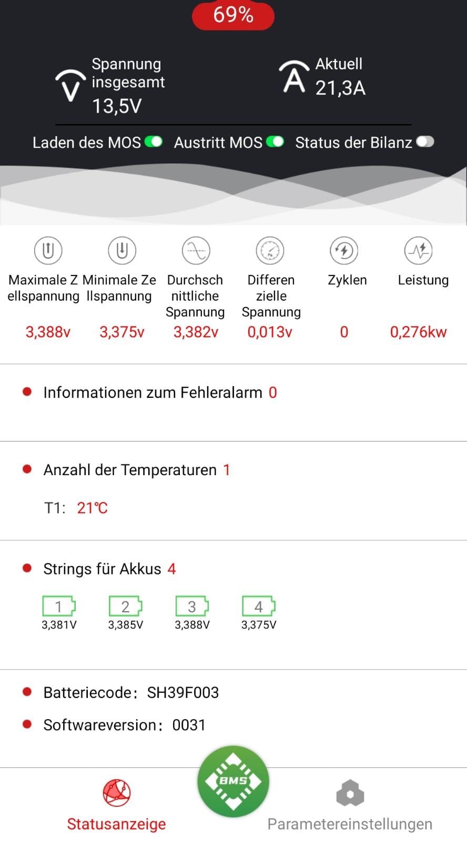Tap the differential voltage gauge icon

[270, 251]
